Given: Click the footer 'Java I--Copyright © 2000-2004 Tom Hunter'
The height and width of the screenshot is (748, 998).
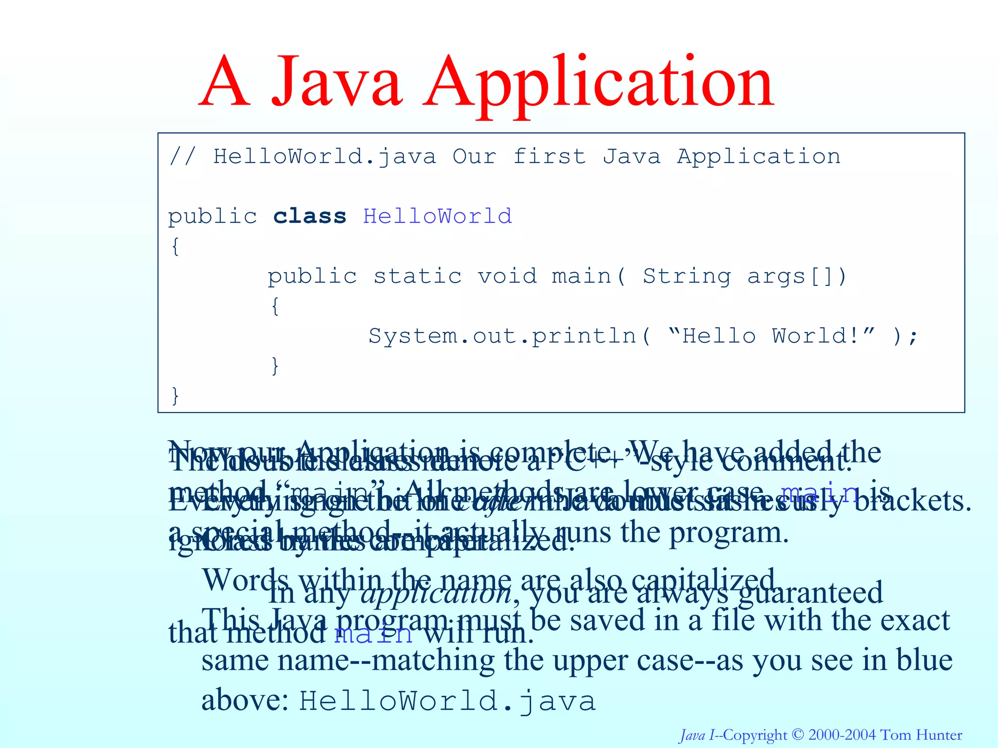Looking at the screenshot, I should (x=821, y=735).
